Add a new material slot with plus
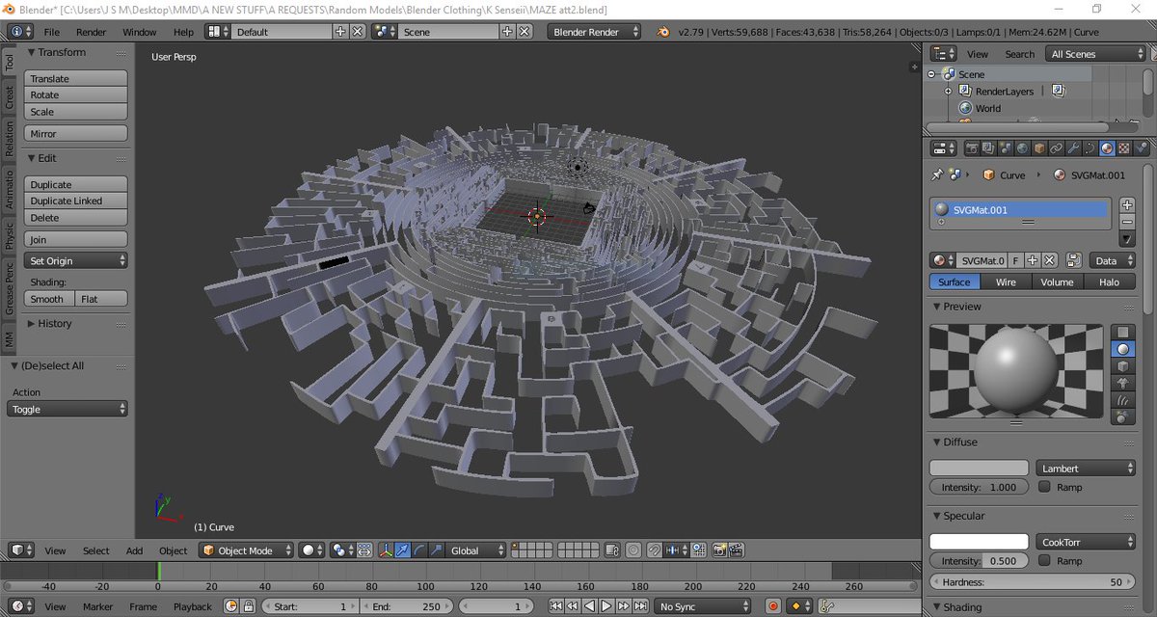This screenshot has width=1157, height=617. [1127, 204]
